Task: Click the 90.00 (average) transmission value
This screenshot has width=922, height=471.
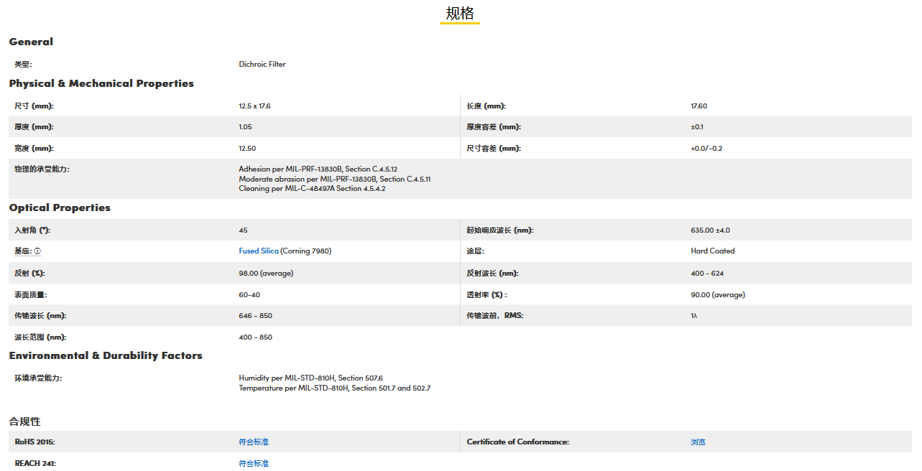Action: [x=718, y=295]
